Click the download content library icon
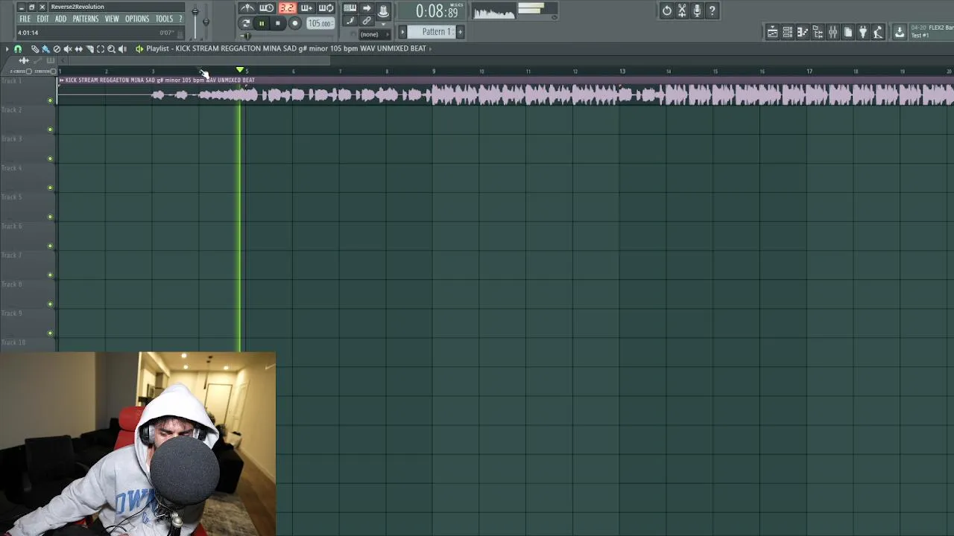The width and height of the screenshot is (954, 536). [900, 32]
